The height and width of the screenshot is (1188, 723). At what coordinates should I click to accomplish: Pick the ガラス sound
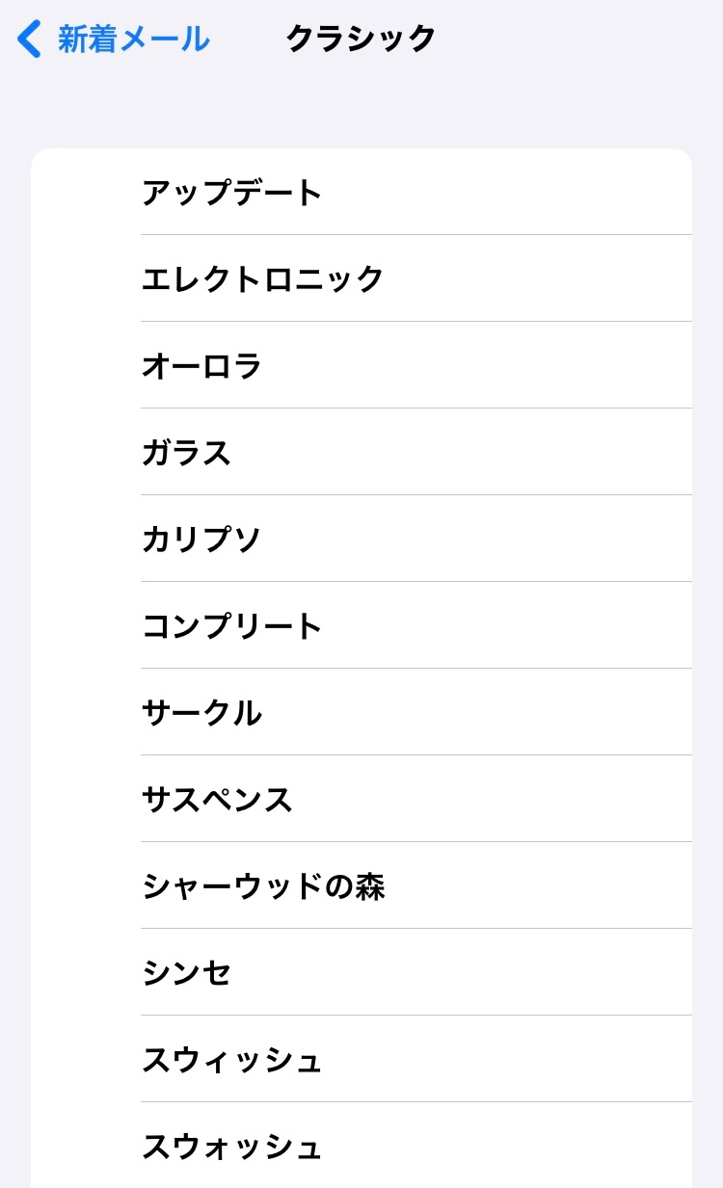point(187,453)
